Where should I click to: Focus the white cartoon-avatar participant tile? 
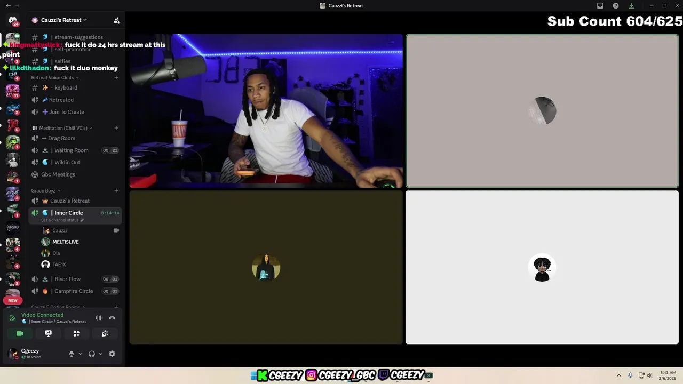click(542, 267)
